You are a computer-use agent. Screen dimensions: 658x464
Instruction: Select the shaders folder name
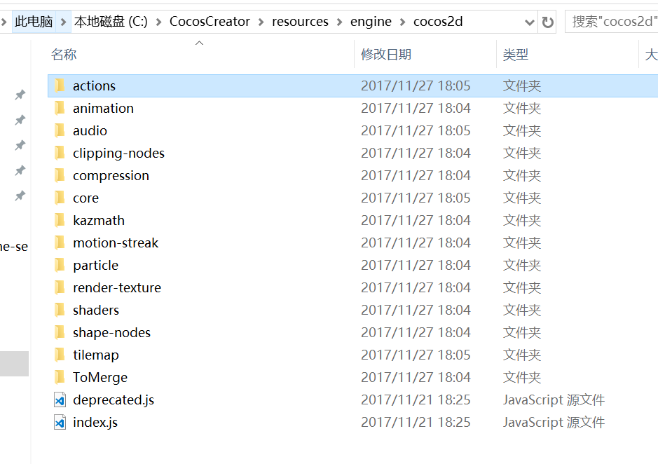click(96, 310)
